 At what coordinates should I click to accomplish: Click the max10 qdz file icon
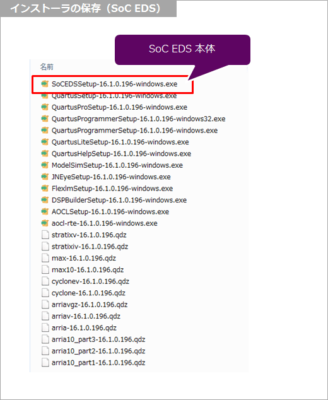click(x=45, y=269)
